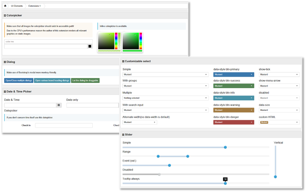Click Let the dialog be draggable button
This screenshot has height=192, width=306.
click(x=85, y=80)
